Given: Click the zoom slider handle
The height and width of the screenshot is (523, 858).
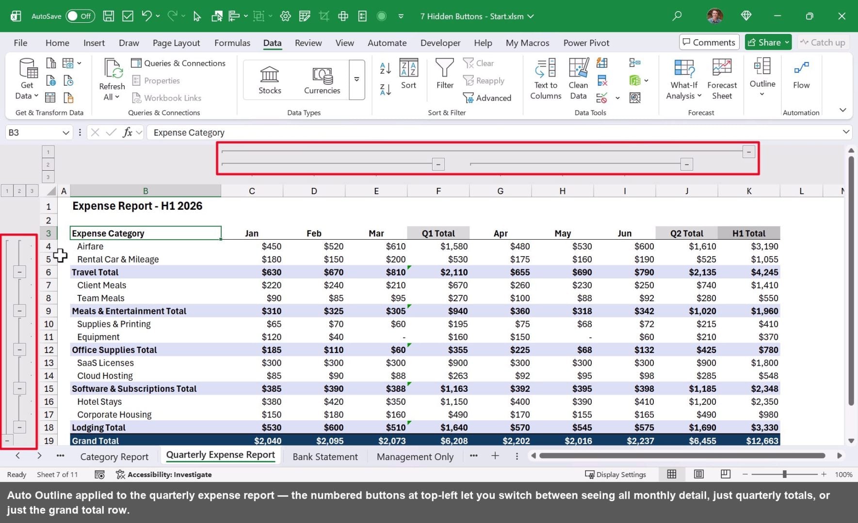Looking at the screenshot, I should [x=784, y=475].
